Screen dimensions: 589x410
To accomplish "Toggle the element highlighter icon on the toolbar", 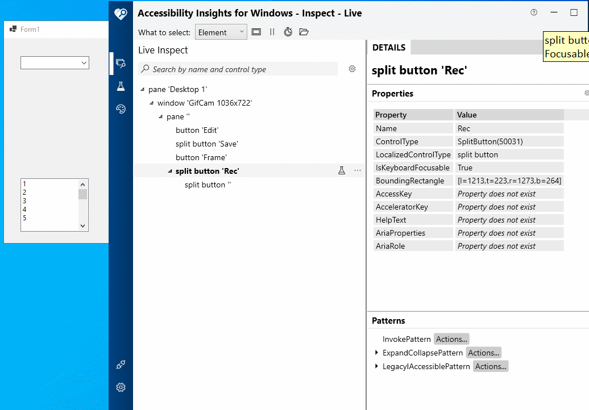I will click(256, 32).
